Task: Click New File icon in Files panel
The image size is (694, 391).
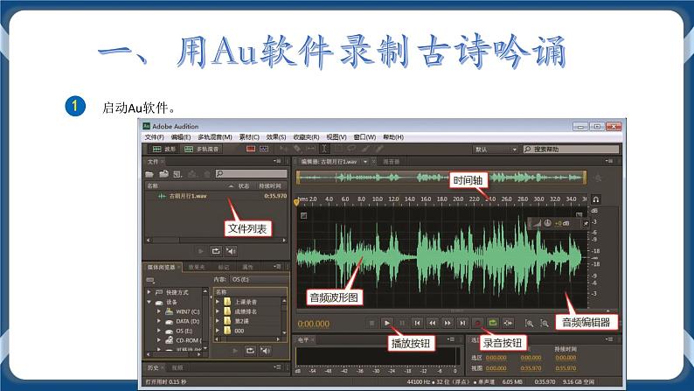Action: pyautogui.click(x=178, y=174)
